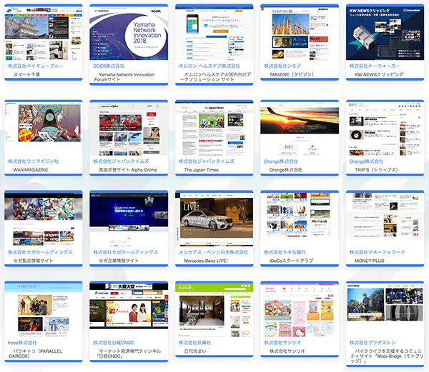
Task: Open the Alpha Online site thumbnail
Action: [129, 129]
